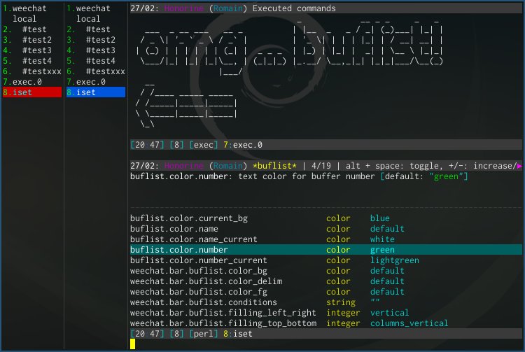Click 8:iset in lower status bar
The height and width of the screenshot is (352, 525).
pyautogui.click(x=238, y=334)
